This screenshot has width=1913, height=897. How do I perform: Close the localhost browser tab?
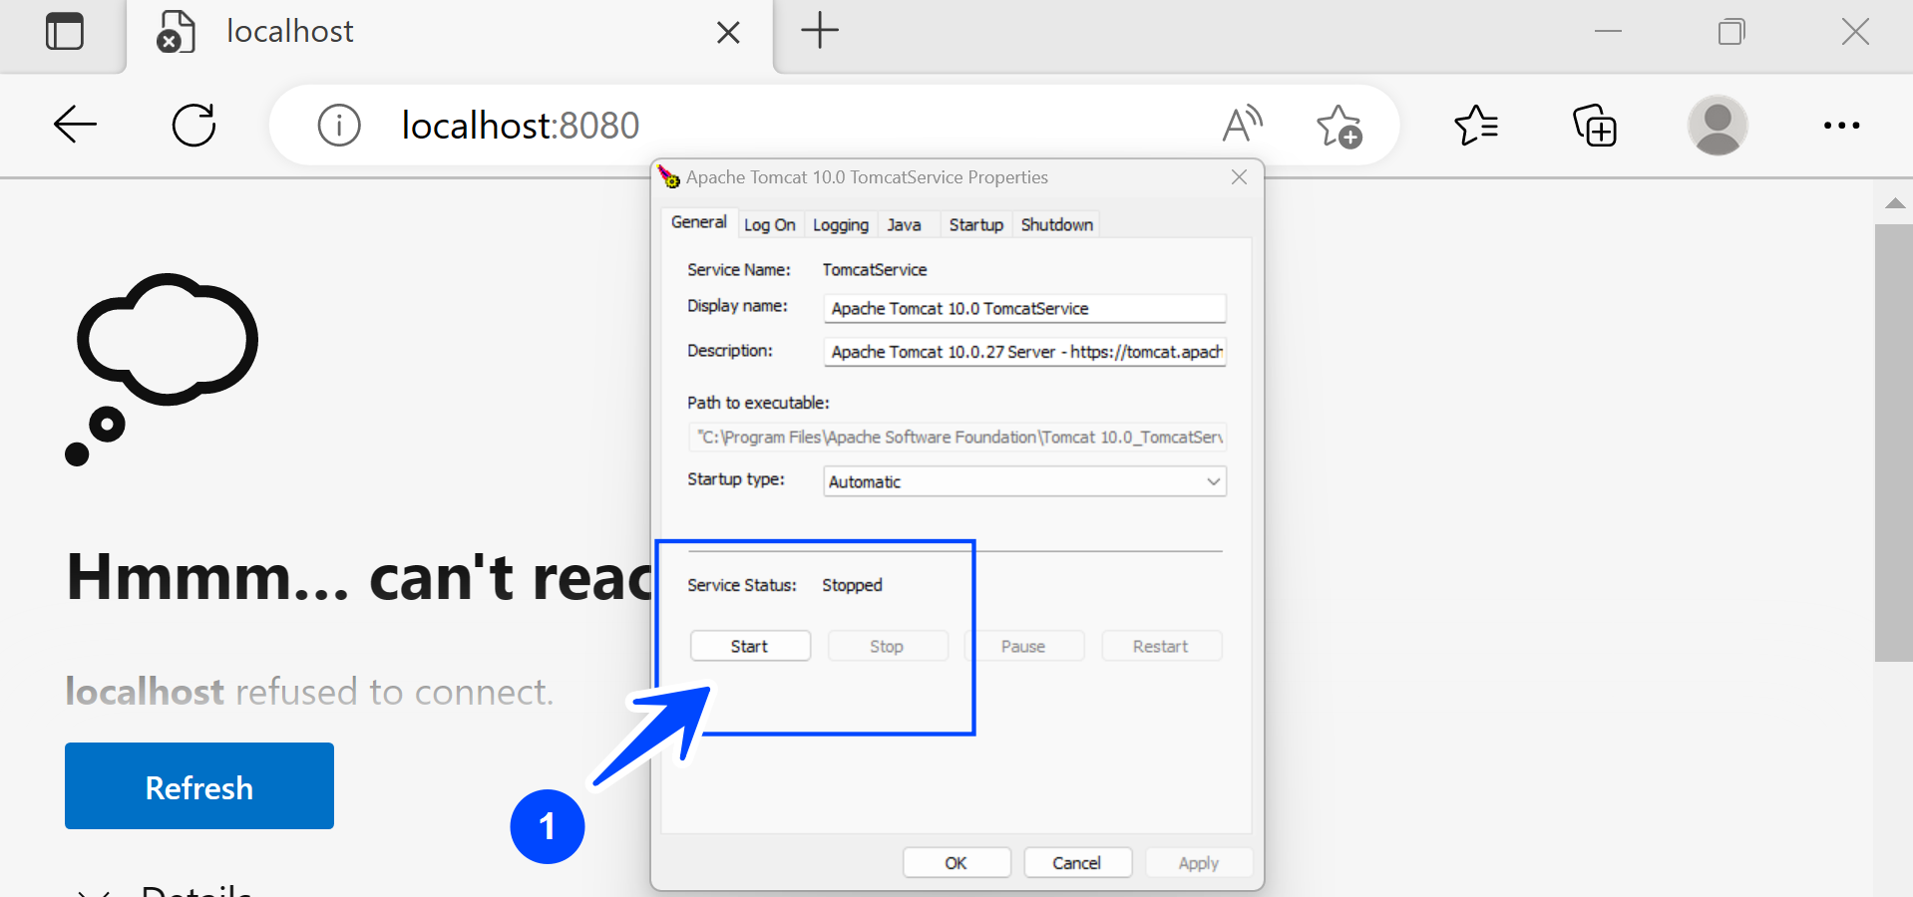click(x=728, y=33)
